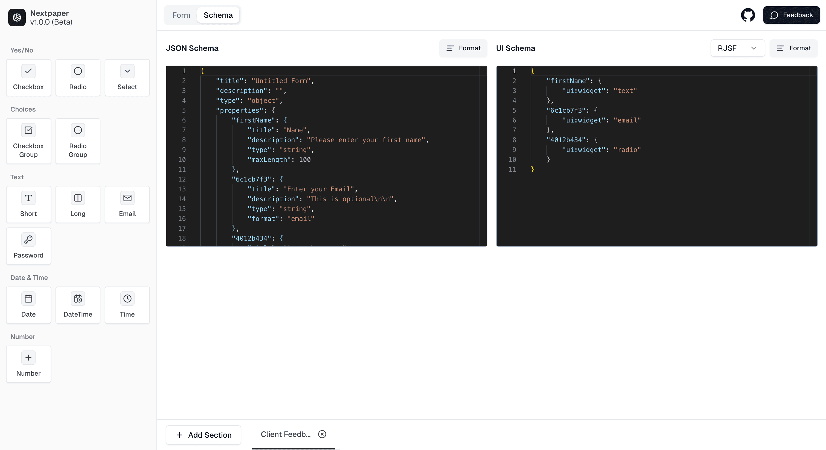Screen dimensions: 826x450
Task: Click the "This is optional" description line
Action: (322, 199)
